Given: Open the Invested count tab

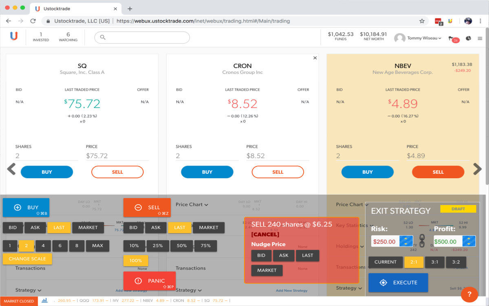Looking at the screenshot, I should [x=41, y=37].
